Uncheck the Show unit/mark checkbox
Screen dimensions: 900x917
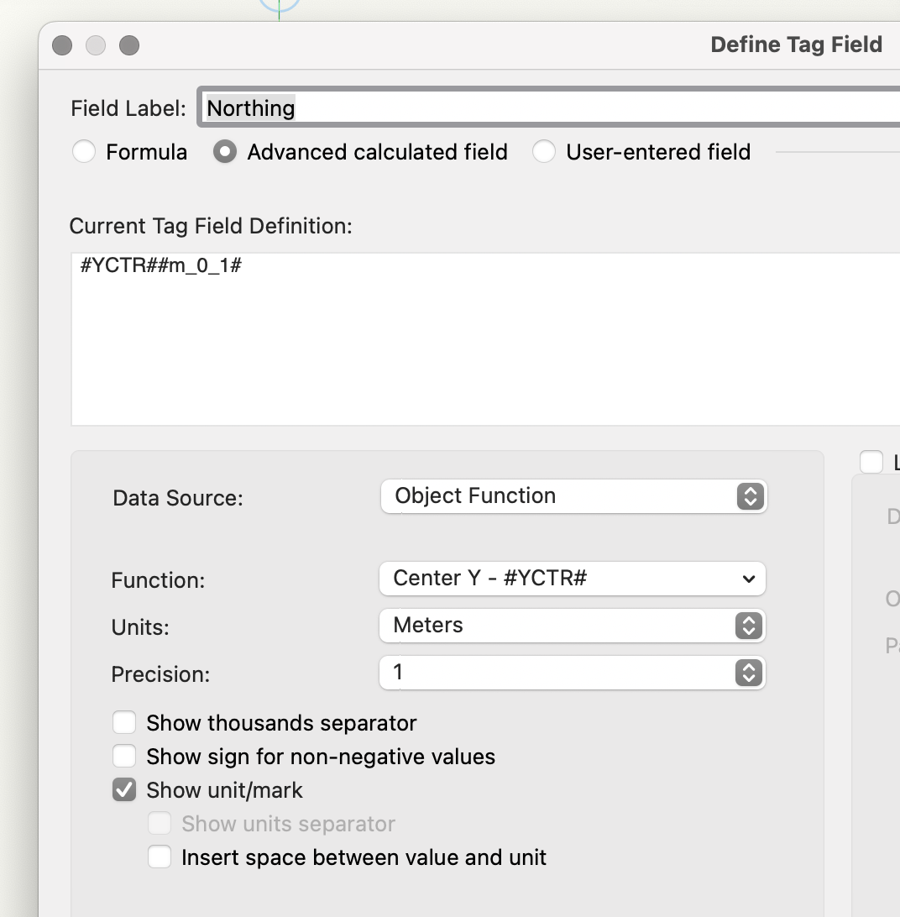124,790
